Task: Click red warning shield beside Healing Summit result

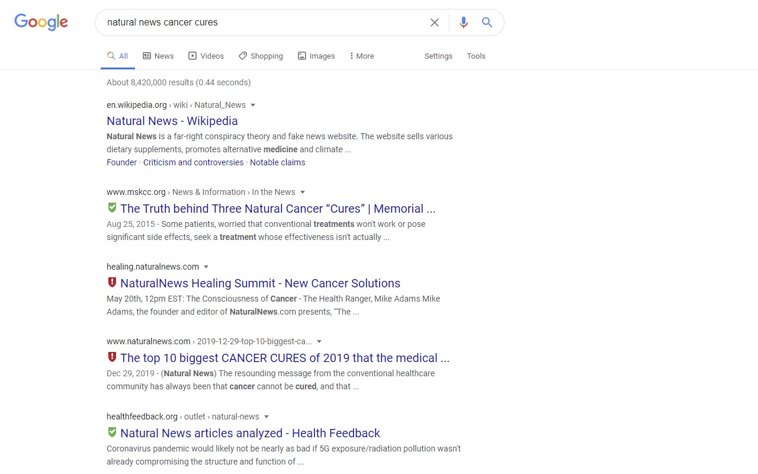Action: pyautogui.click(x=112, y=283)
